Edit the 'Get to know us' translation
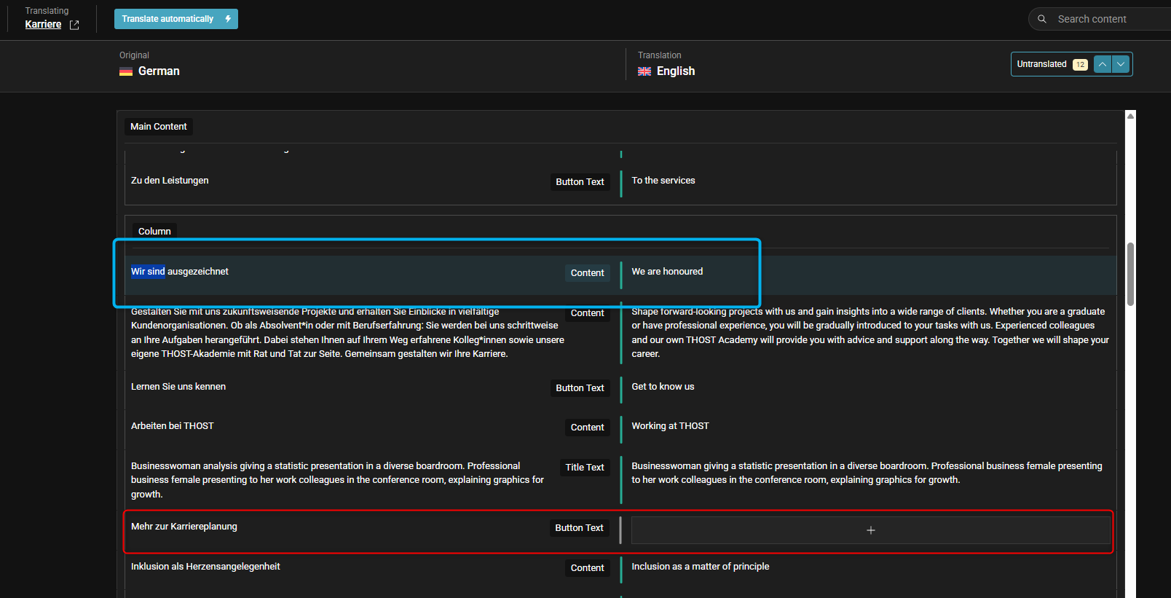Image resolution: width=1171 pixels, height=598 pixels. tap(663, 387)
